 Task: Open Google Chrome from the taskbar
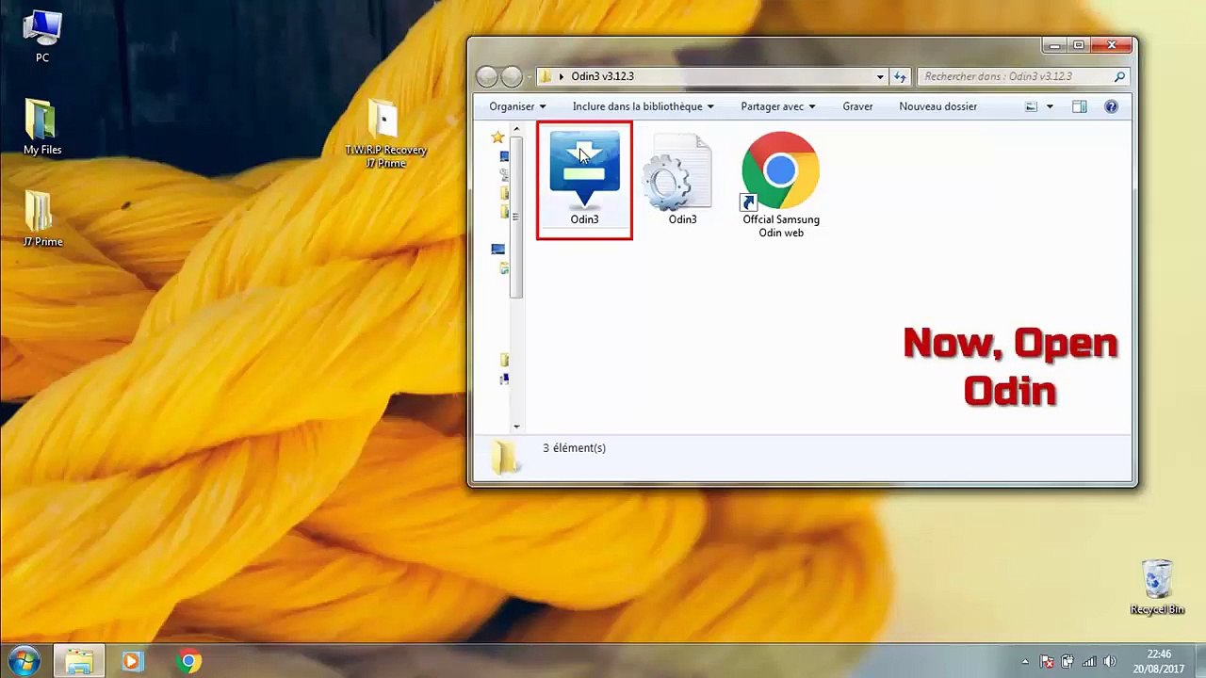coord(189,661)
